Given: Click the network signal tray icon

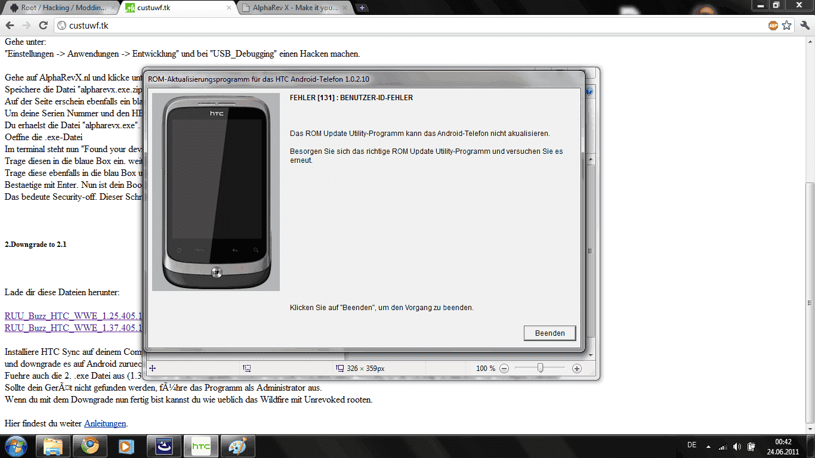Looking at the screenshot, I should [723, 446].
